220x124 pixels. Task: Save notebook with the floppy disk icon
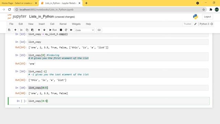[9, 30]
